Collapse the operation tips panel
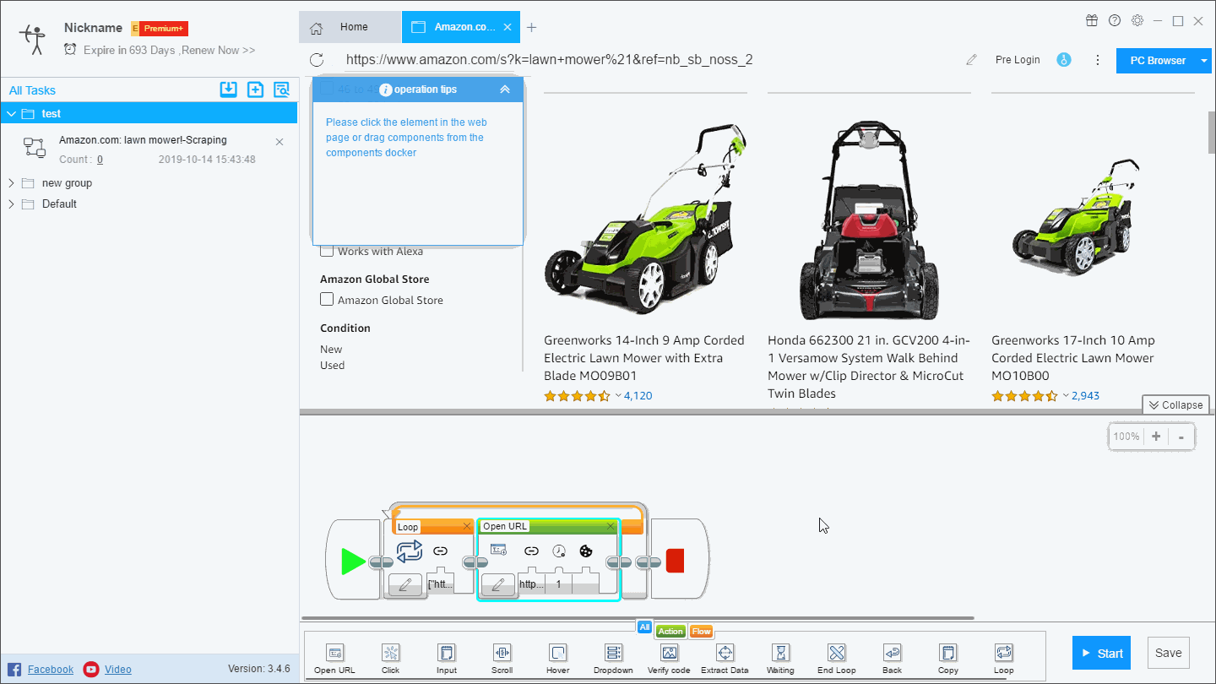Image resolution: width=1216 pixels, height=684 pixels. pos(505,90)
